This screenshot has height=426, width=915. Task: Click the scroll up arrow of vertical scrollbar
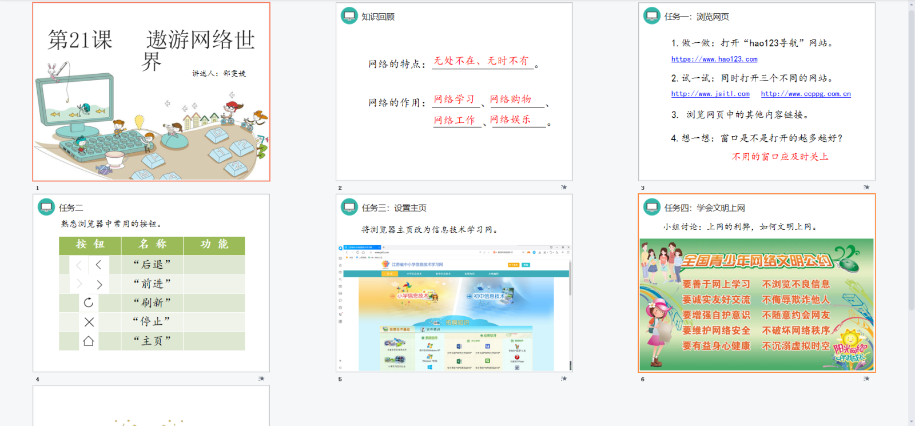[x=911, y=5]
